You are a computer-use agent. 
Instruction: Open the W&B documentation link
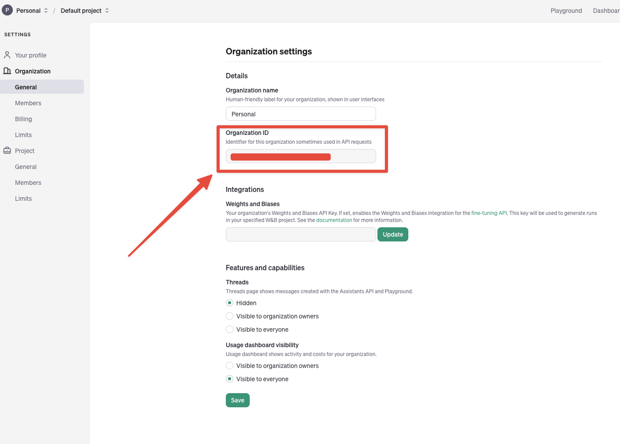tap(334, 220)
